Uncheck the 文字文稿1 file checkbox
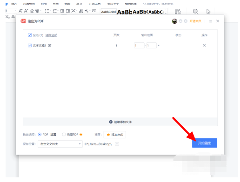Screen dimensions: 240x182 (x=30, y=45)
